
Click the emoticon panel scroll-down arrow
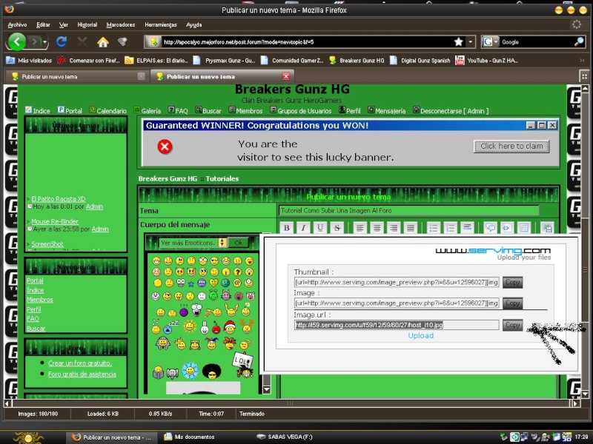[x=267, y=390]
